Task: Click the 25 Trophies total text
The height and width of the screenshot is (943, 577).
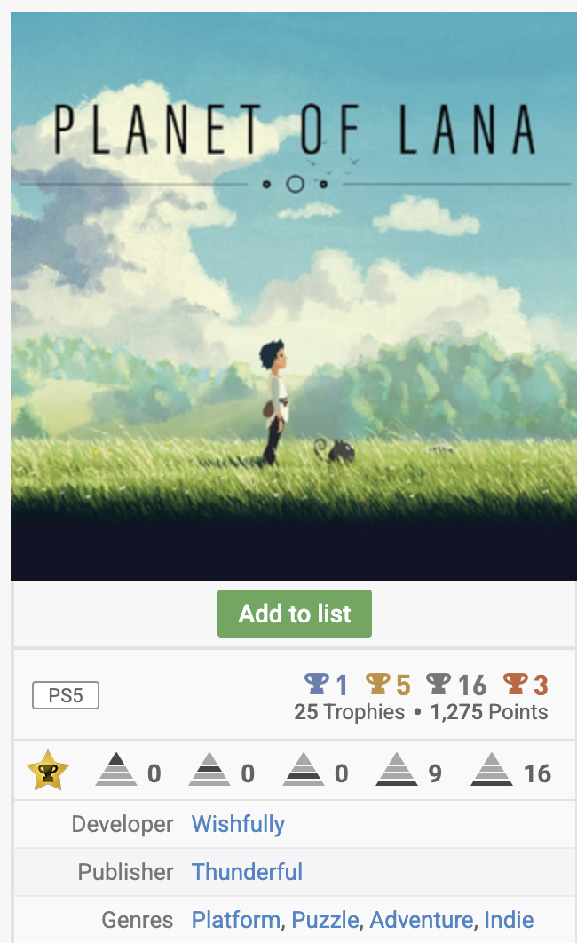Action: click(x=349, y=712)
